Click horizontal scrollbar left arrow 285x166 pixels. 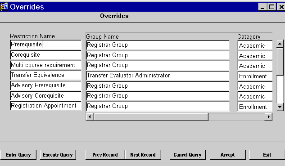pyautogui.click(x=90, y=117)
